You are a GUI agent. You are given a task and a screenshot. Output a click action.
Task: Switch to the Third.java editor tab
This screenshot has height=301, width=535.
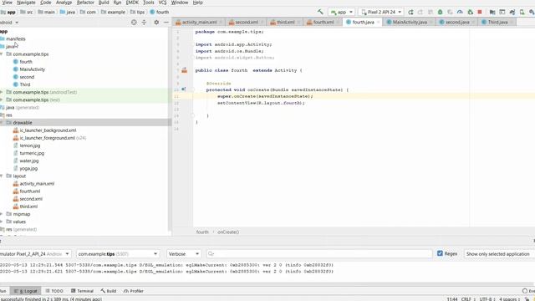tap(497, 23)
